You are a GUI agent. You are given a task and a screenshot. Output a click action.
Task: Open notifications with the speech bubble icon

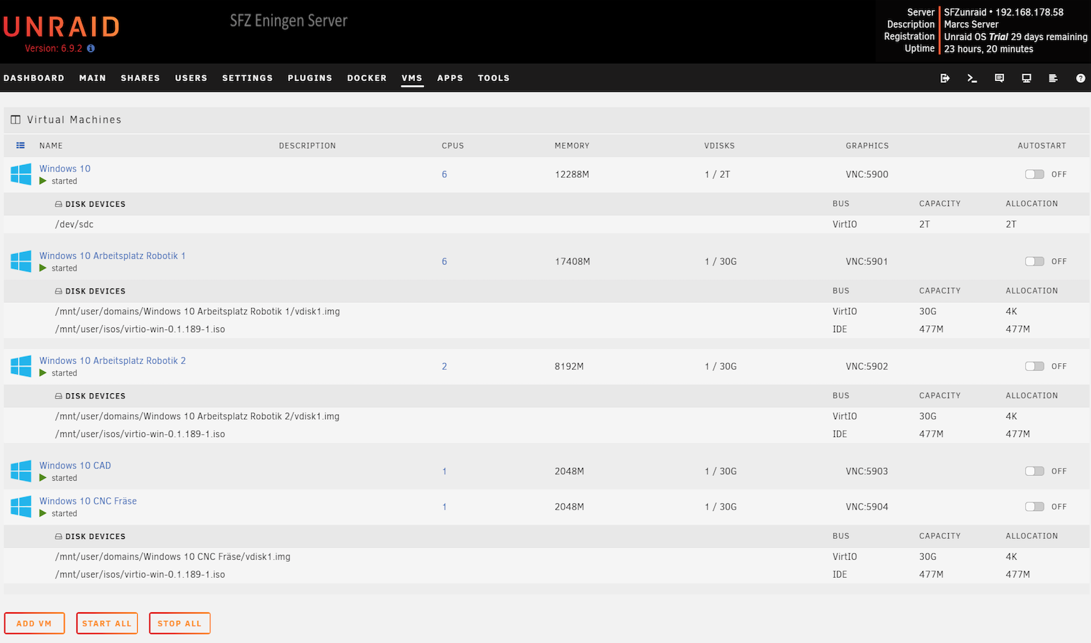click(x=999, y=78)
